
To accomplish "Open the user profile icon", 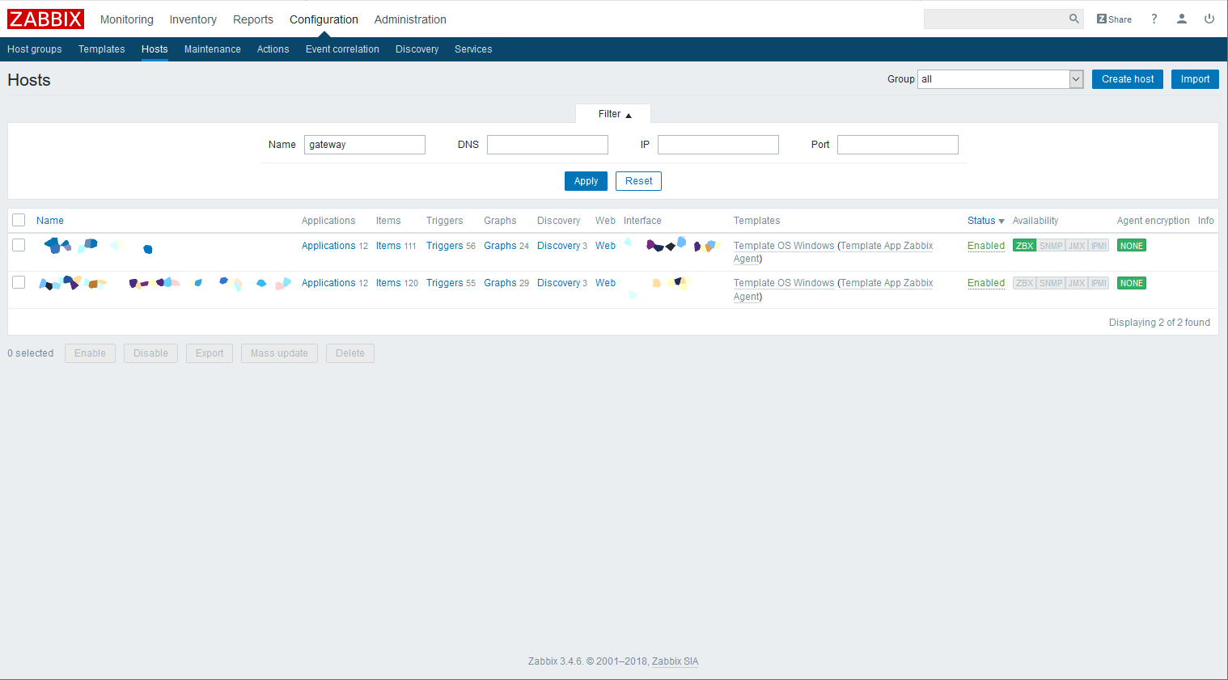I will tap(1181, 19).
